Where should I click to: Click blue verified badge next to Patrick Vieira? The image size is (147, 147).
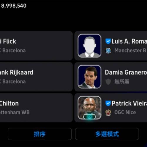108,103
